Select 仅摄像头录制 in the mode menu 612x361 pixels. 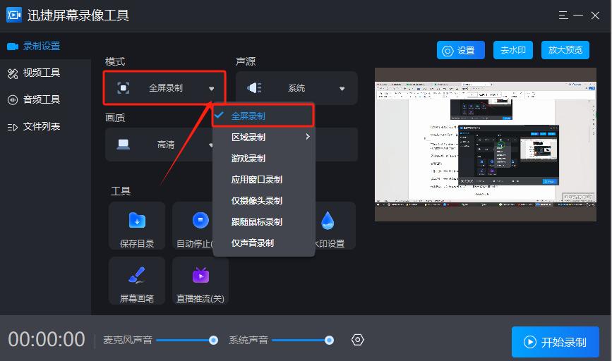264,200
